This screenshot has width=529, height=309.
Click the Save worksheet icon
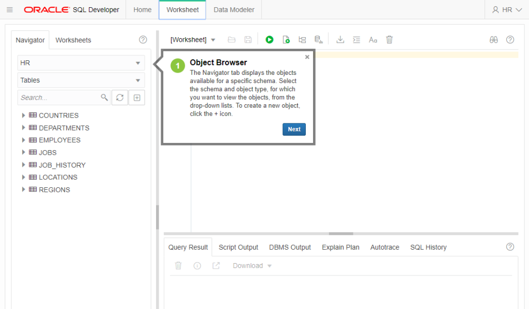(x=248, y=40)
